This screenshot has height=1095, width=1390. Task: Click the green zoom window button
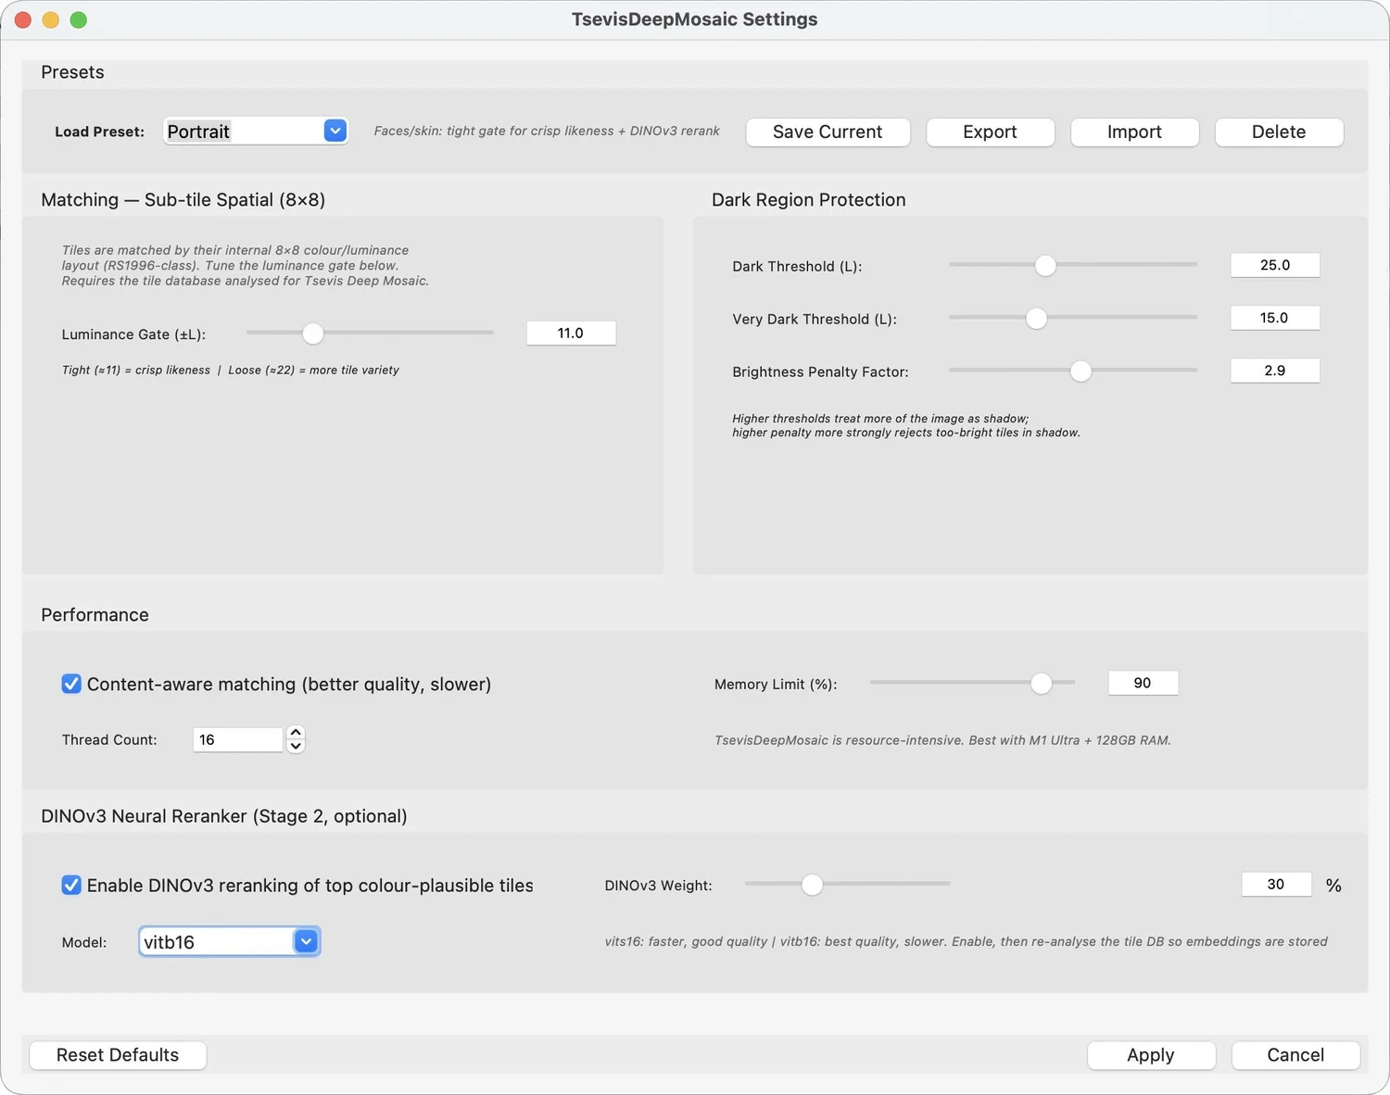79,19
